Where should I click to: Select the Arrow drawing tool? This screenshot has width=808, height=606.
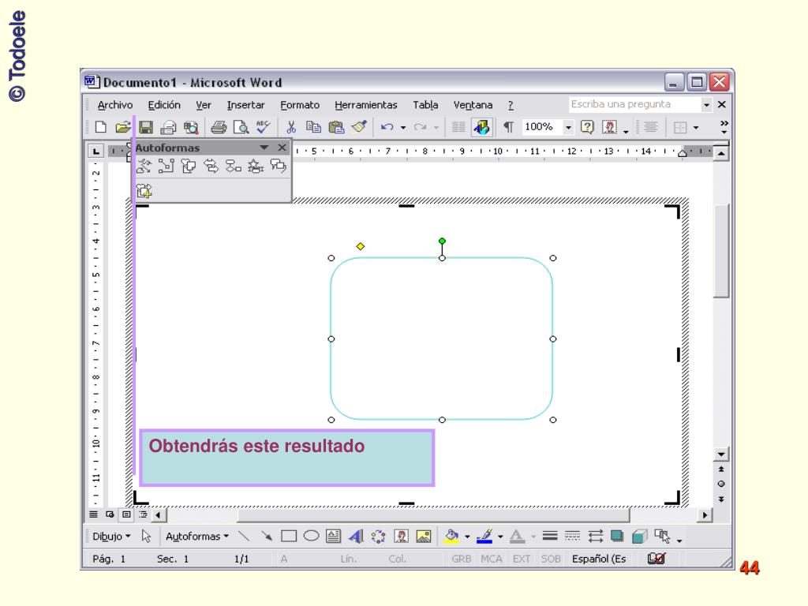pyautogui.click(x=267, y=537)
